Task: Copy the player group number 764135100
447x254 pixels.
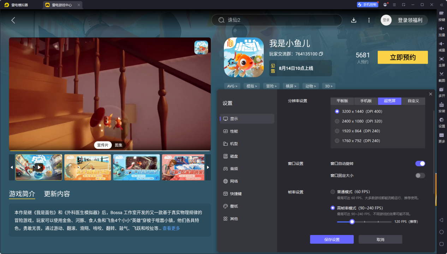Action: click(x=321, y=54)
